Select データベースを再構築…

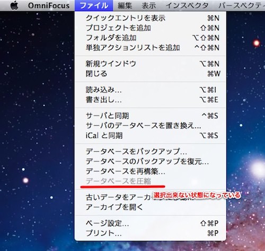click(151, 171)
